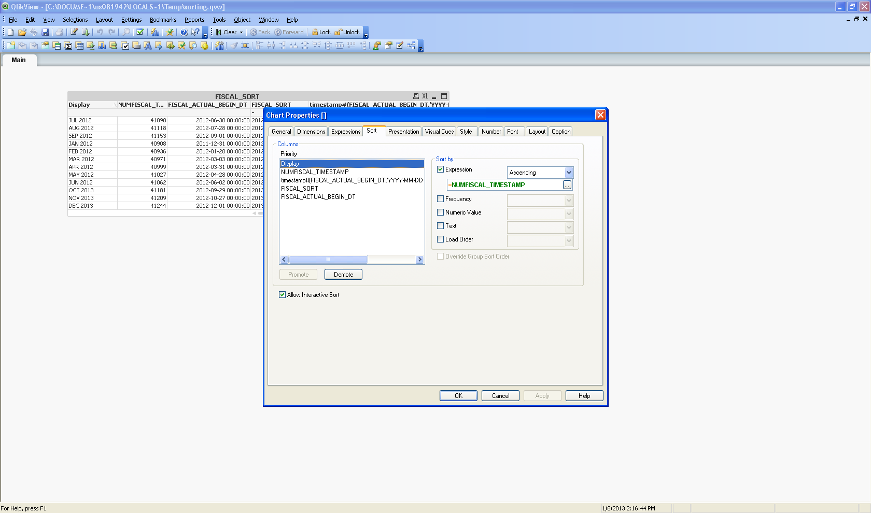Click the Display column header in table

(92, 105)
